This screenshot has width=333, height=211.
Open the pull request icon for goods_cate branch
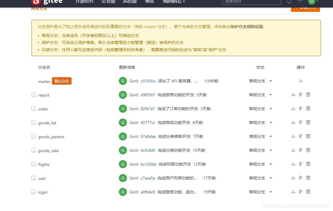click(301, 150)
